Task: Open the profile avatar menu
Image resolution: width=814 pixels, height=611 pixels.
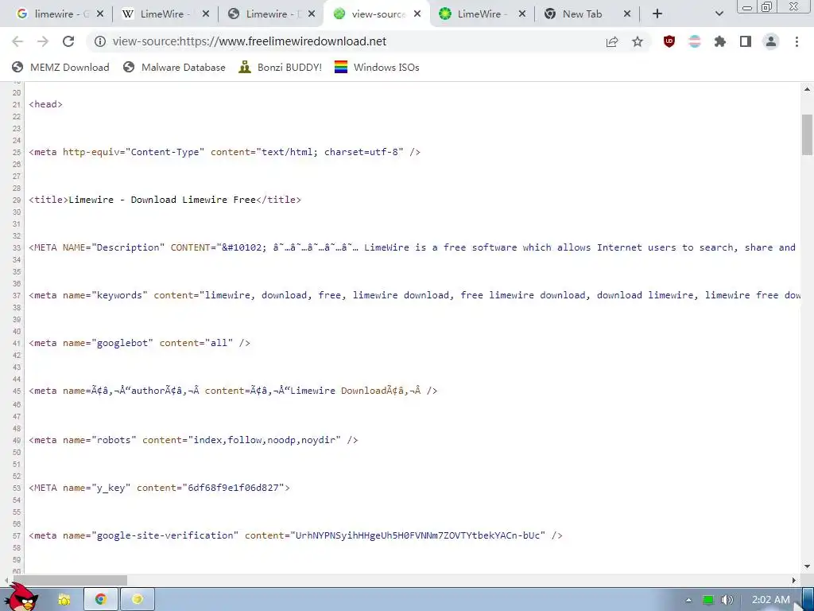Action: tap(771, 41)
